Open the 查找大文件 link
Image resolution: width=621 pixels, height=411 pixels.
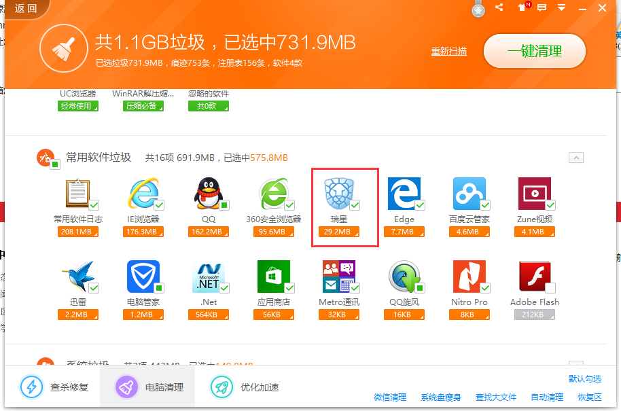pos(496,397)
